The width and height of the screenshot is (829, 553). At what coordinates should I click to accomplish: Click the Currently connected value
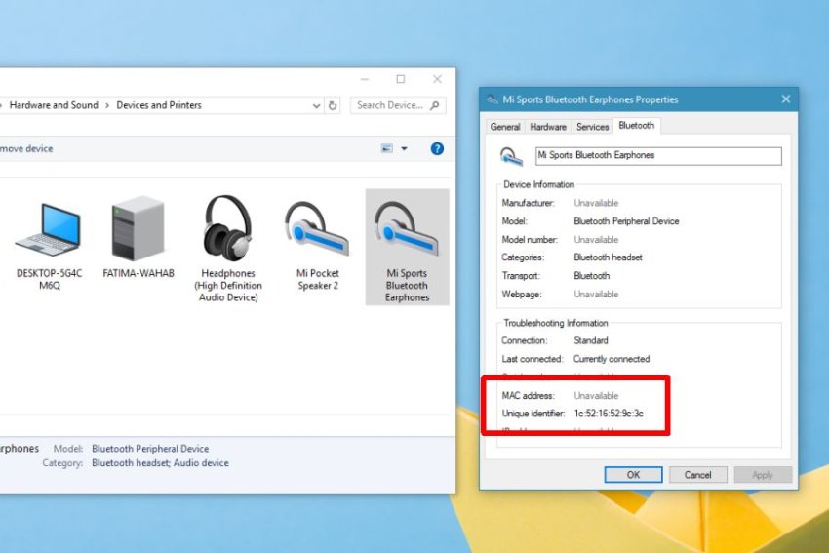click(x=612, y=359)
